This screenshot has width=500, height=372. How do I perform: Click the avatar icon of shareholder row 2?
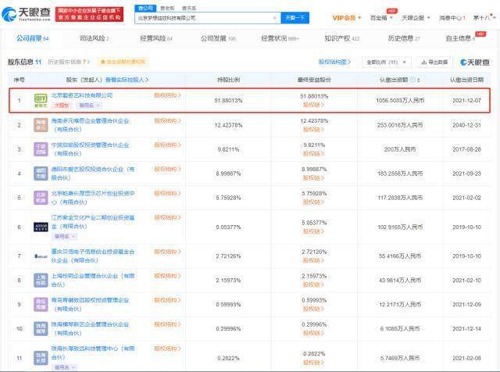click(41, 125)
